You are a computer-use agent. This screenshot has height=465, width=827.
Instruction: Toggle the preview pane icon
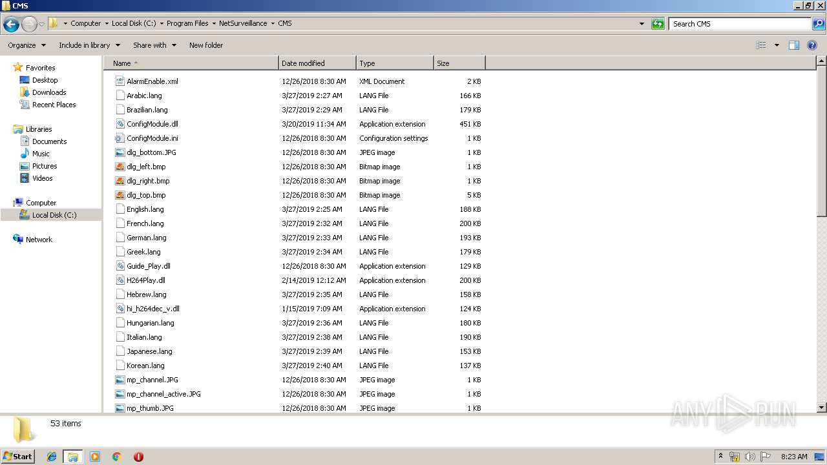(794, 45)
